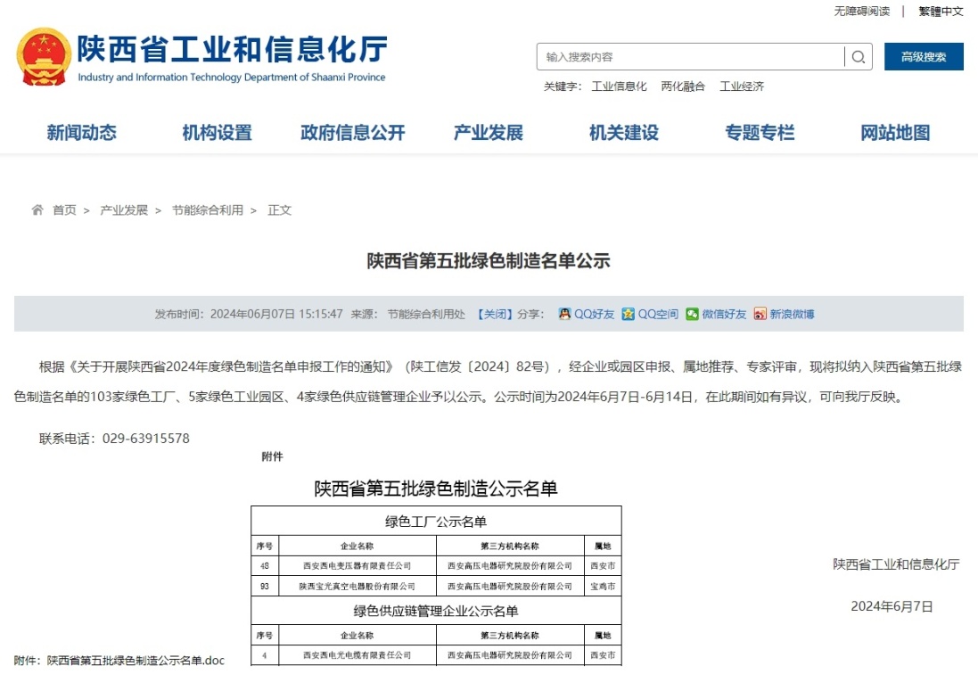
Task: Click the 【关闭】 link
Action: [494, 314]
